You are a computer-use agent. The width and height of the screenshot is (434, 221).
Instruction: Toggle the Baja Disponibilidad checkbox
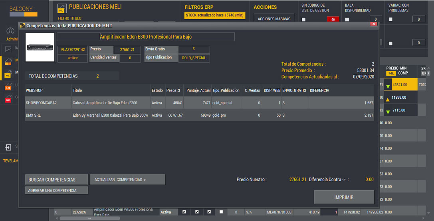[x=347, y=20]
